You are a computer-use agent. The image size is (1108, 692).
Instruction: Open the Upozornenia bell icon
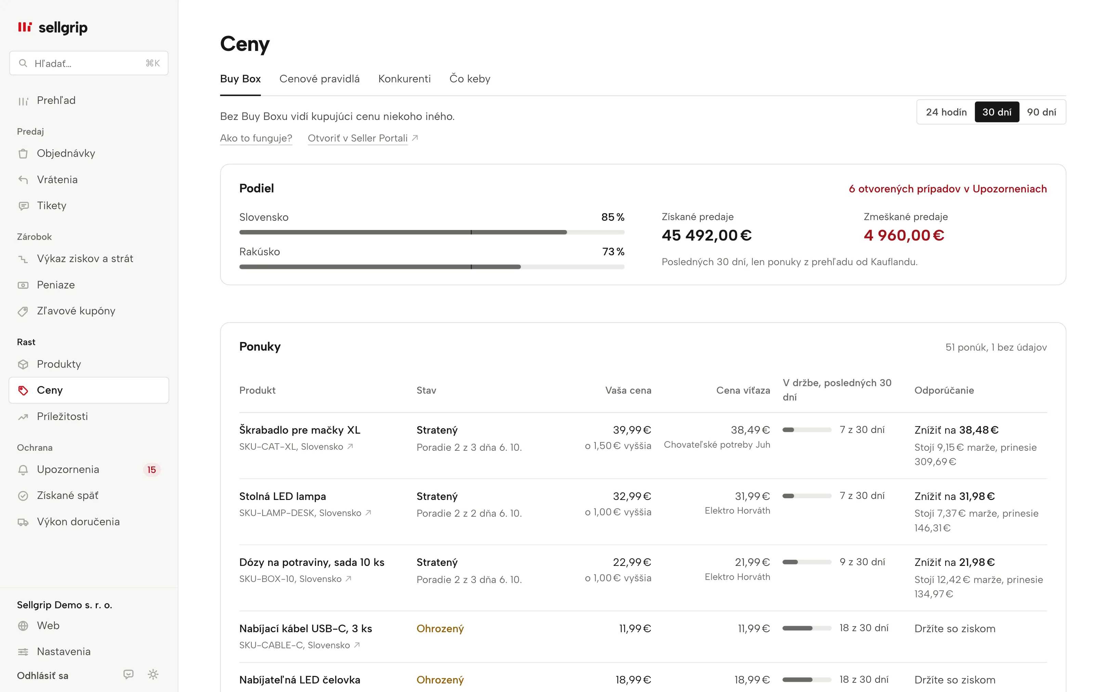pos(23,470)
